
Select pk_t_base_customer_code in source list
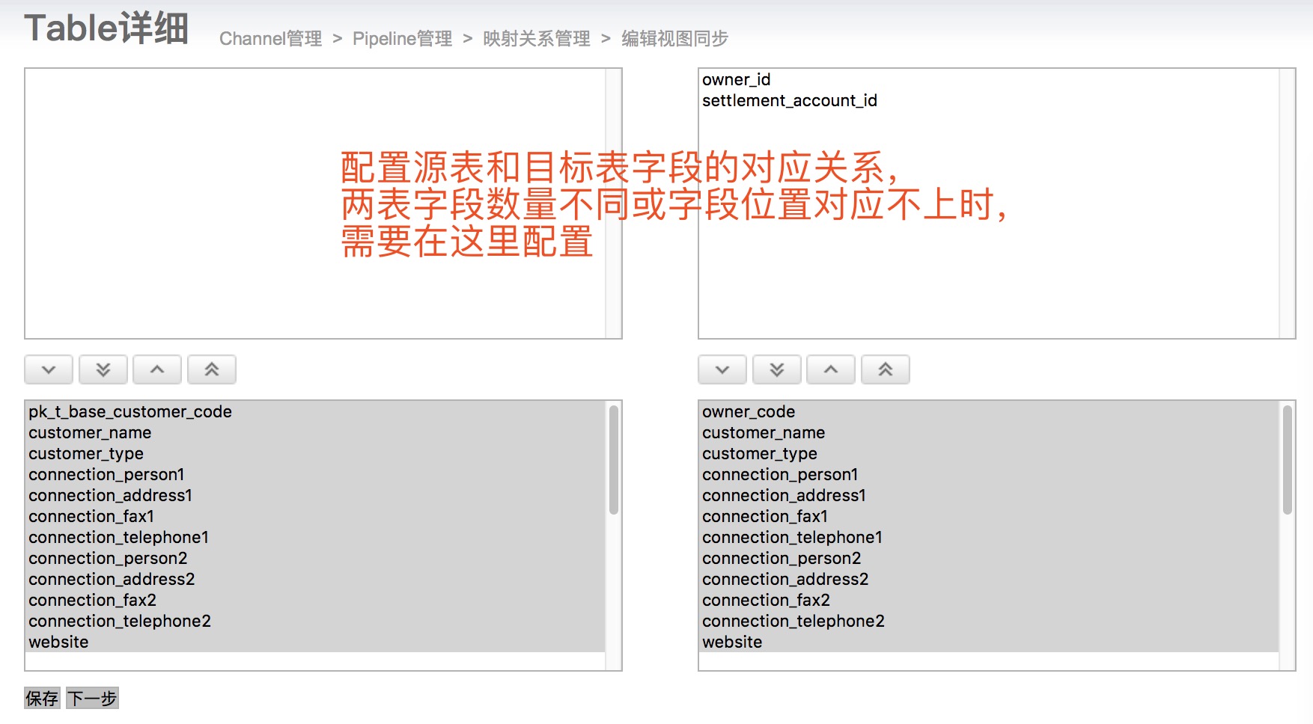pos(315,411)
